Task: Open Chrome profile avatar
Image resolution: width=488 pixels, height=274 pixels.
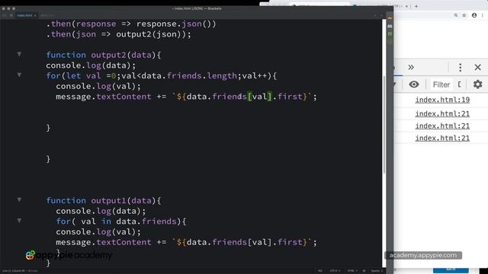Action: [x=474, y=15]
